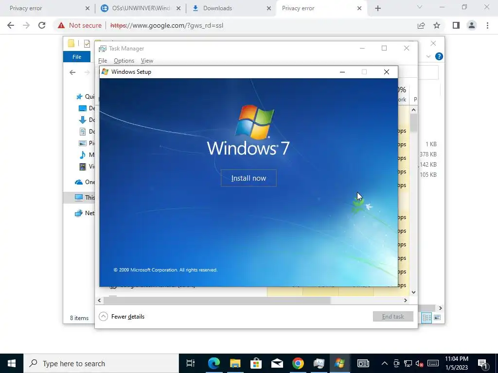498x373 pixels.
Task: Close the Downloads browser tab
Action: point(268,9)
